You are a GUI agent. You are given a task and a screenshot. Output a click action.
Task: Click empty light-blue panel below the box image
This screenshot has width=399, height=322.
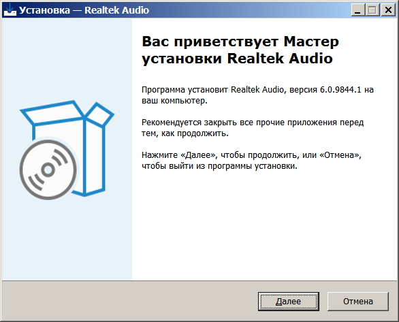click(x=67, y=239)
